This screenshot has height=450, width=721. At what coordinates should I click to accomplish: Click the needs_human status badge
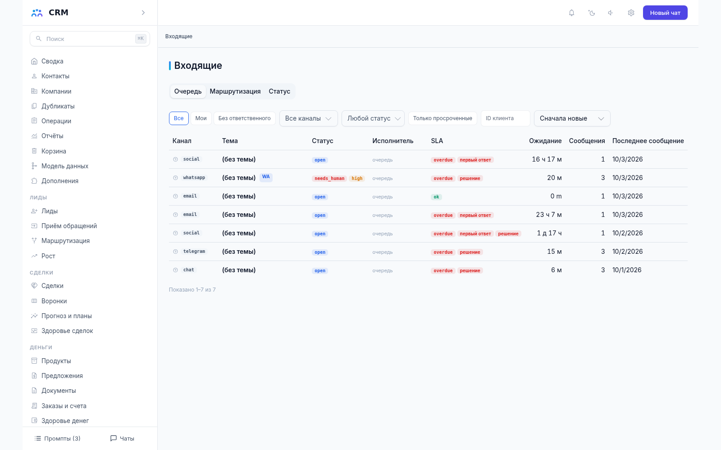tap(329, 179)
